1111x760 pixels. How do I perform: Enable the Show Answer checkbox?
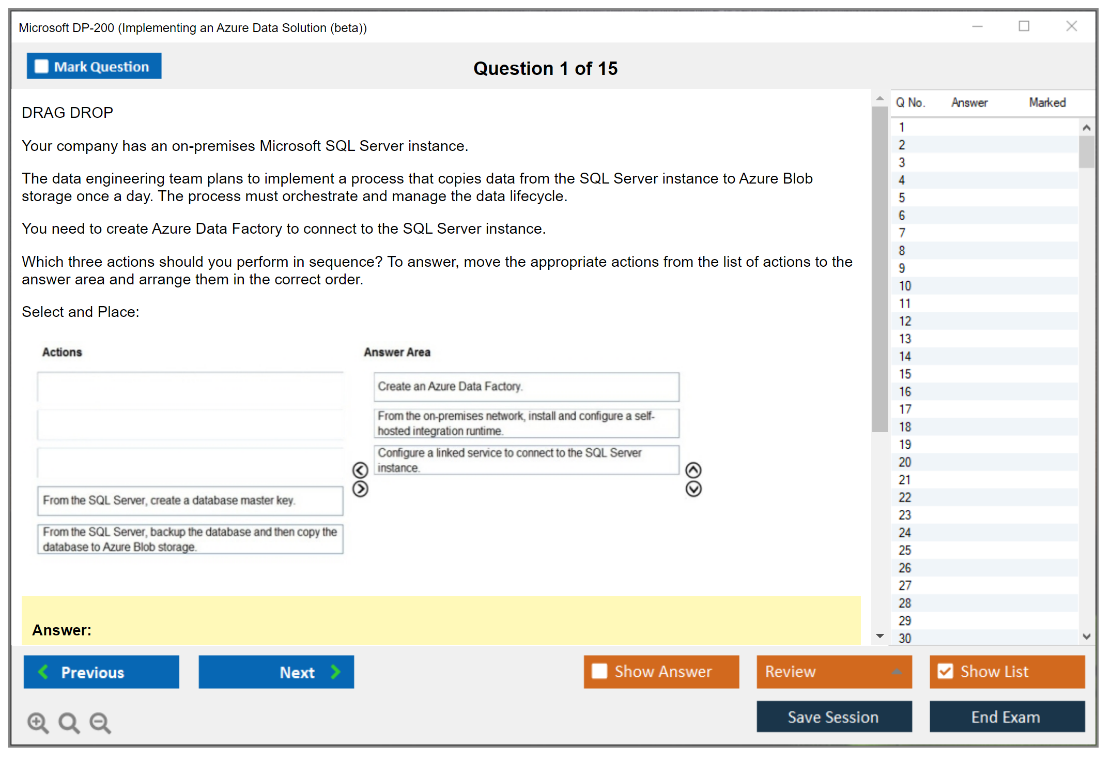pyautogui.click(x=599, y=672)
